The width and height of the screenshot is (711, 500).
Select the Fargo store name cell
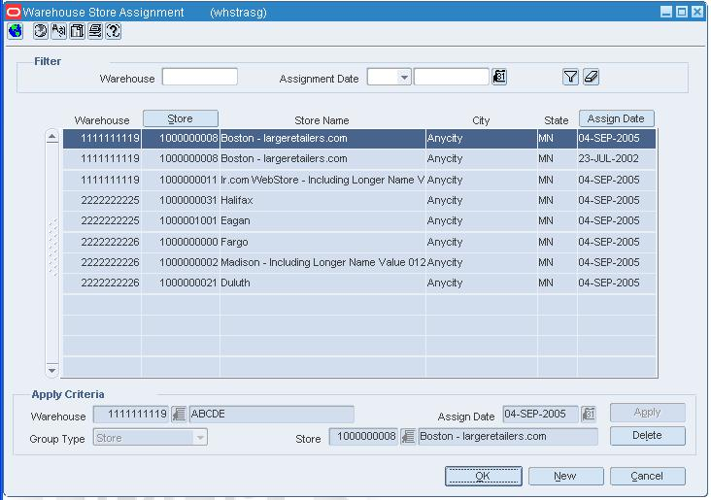322,242
